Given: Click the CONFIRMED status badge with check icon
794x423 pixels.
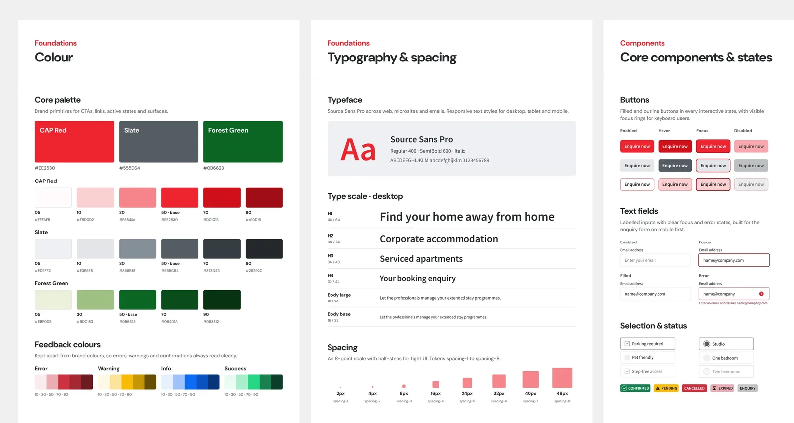Looking at the screenshot, I should [635, 388].
